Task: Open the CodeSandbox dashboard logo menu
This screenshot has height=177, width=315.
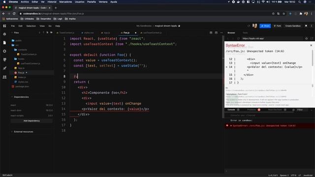Action: tap(4, 26)
